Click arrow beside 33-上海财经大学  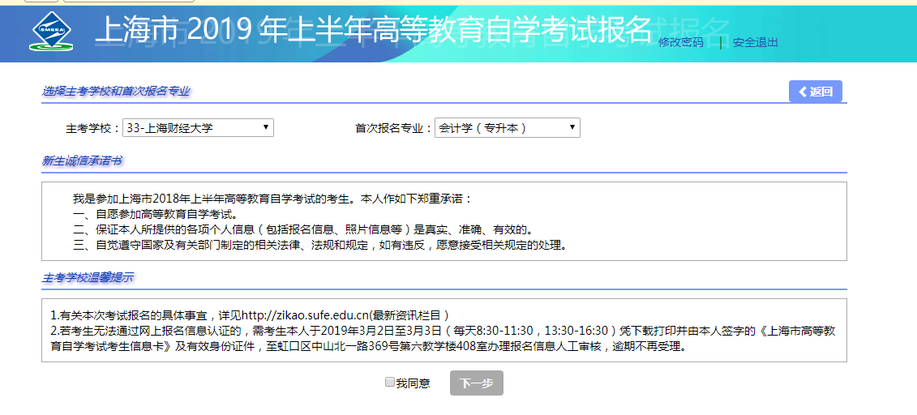(266, 128)
